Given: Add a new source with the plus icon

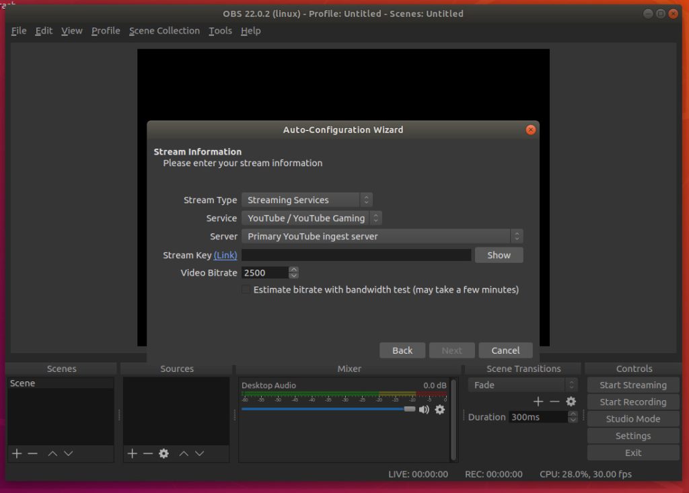Looking at the screenshot, I should 133,453.
